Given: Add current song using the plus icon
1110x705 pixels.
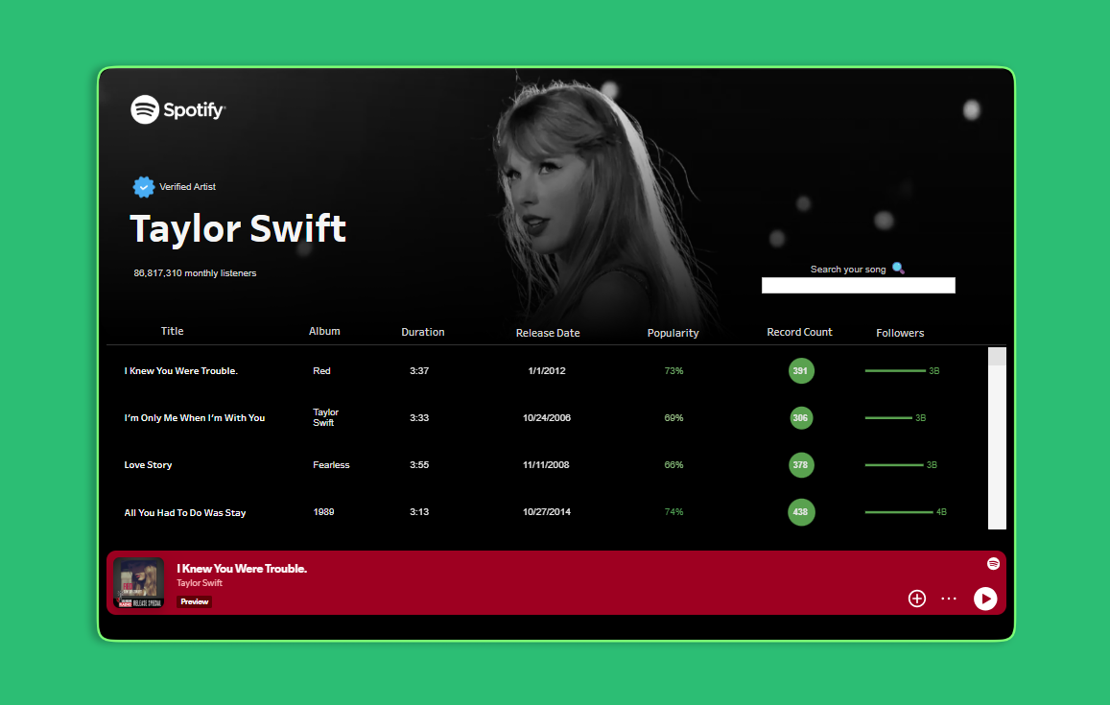Looking at the screenshot, I should (x=916, y=599).
